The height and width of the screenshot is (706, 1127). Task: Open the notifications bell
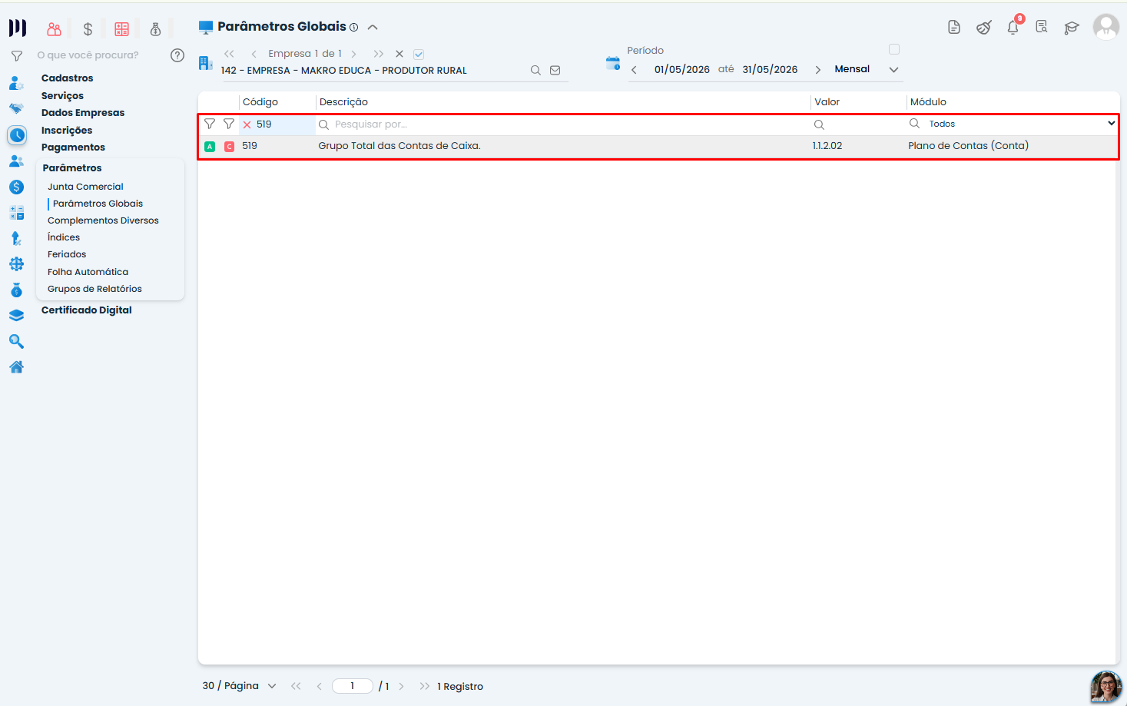tap(1013, 27)
